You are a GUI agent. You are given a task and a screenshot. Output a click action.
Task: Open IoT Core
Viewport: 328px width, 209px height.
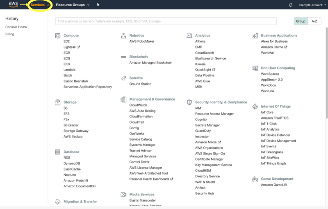(x=267, y=113)
